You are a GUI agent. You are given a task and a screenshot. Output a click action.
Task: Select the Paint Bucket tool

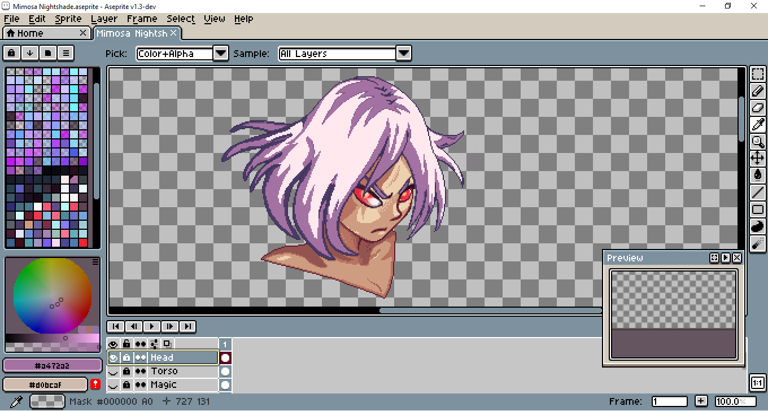758,176
